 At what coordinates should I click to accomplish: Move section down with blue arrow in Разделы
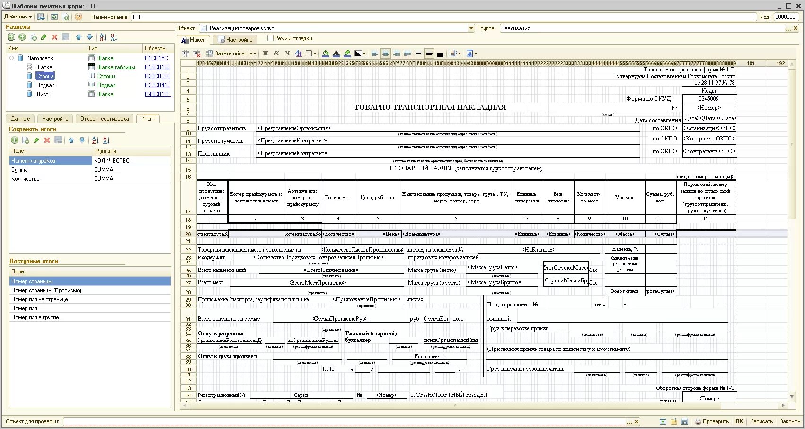pos(89,37)
